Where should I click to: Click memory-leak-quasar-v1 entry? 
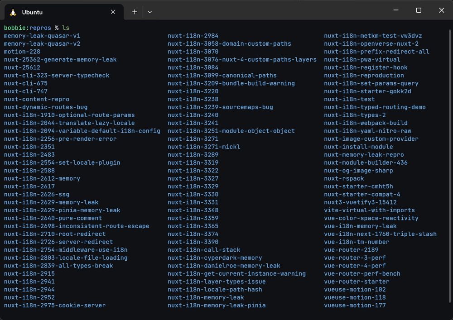[42, 36]
